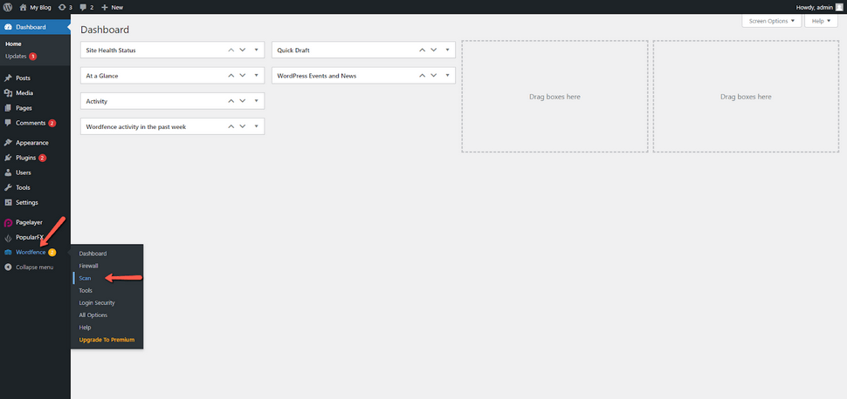Click the Pages icon in the sidebar
The image size is (847, 399).
point(8,108)
